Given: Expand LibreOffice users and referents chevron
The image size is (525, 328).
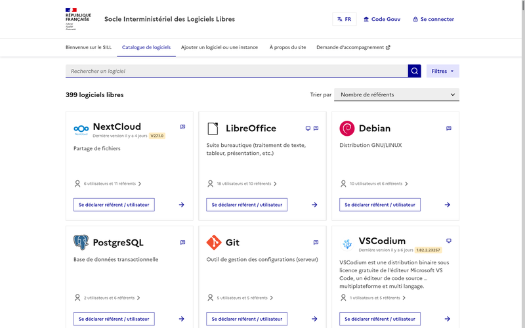Looking at the screenshot, I should point(275,184).
